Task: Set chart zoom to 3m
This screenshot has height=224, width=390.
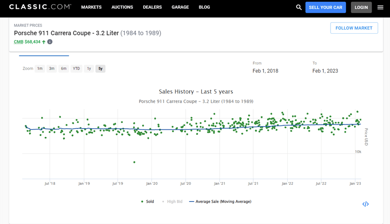Action: pos(52,69)
